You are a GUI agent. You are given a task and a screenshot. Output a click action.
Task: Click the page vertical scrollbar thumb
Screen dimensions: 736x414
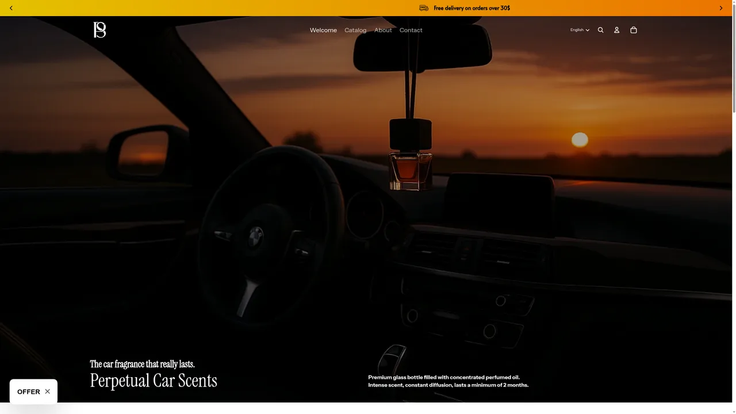pos(734,57)
